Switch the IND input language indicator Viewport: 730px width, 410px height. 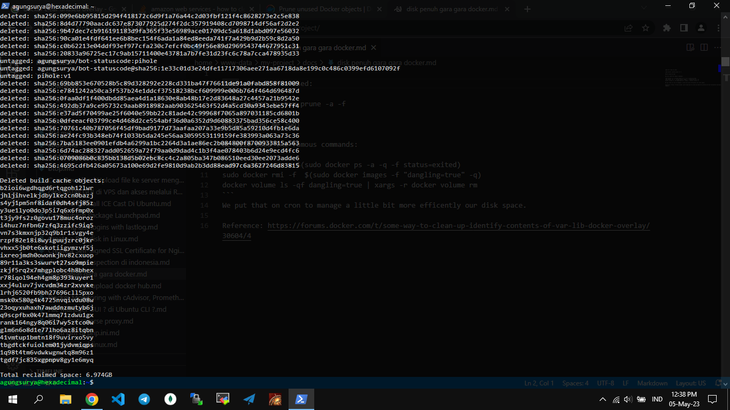657,399
